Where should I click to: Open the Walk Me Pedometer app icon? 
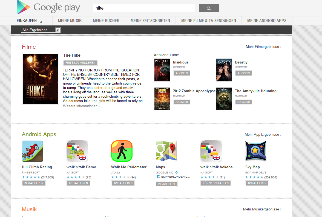(122, 151)
